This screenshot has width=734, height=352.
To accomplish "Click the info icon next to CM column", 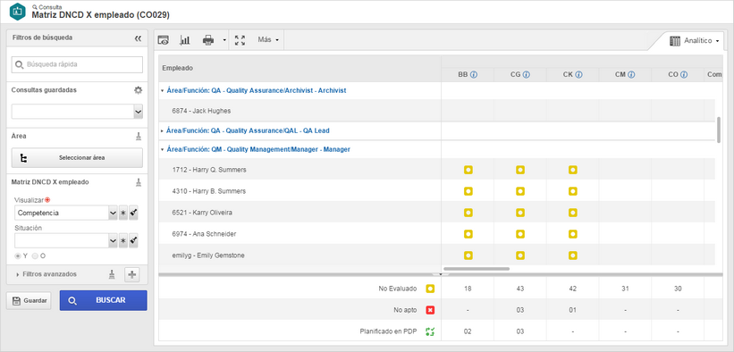I will click(631, 74).
